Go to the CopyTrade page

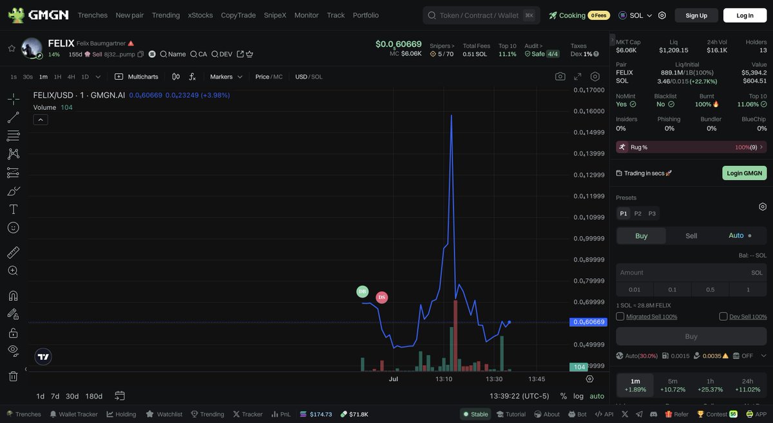click(238, 15)
